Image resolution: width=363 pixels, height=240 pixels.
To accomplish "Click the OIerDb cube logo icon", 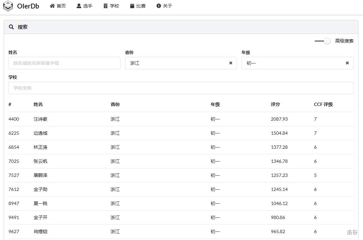I will point(8,6).
